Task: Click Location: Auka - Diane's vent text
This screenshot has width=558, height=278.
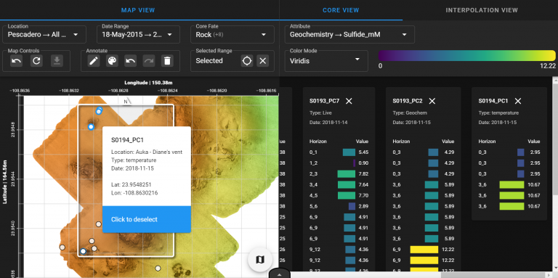Action: pos(147,152)
